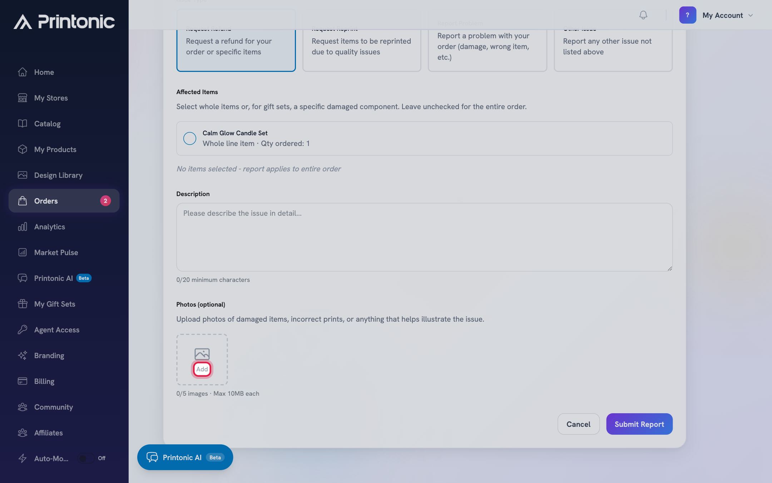Click into the Description text area
This screenshot has height=483, width=772.
424,237
